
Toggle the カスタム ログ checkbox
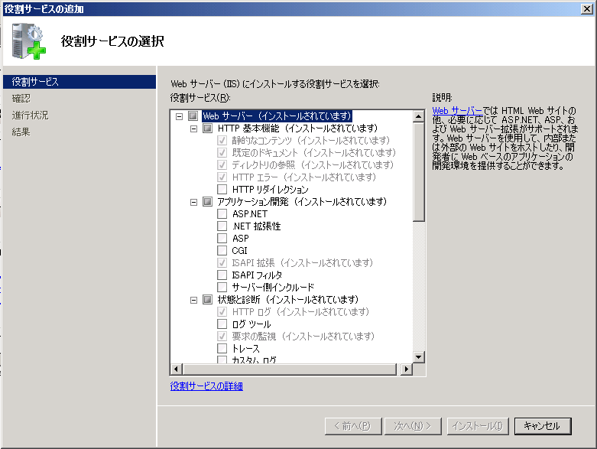click(222, 360)
